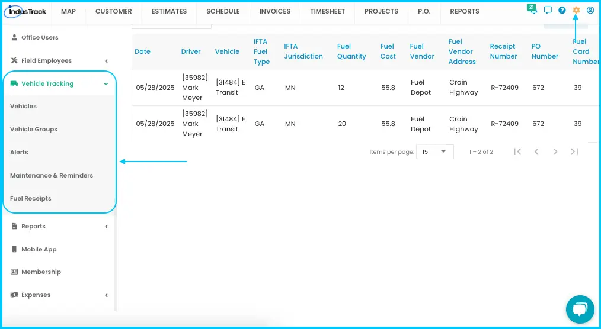Screen dimensions: 601x329
Task: Click fuel quantity value 12
Action: click(341, 88)
